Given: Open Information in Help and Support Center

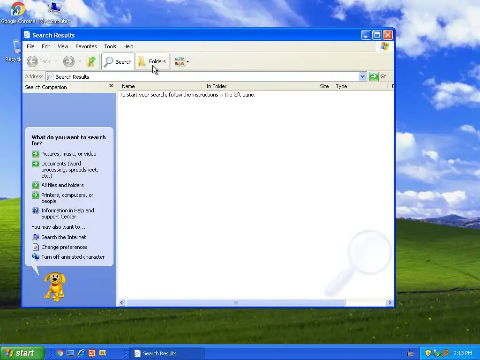Looking at the screenshot, I should (67, 214).
